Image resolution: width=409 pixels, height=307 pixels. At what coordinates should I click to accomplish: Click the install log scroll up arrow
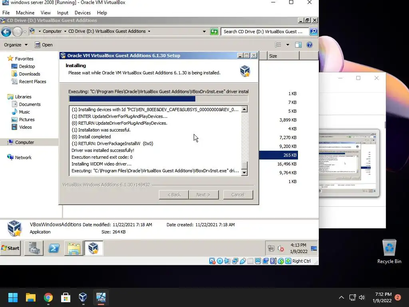tap(244, 109)
